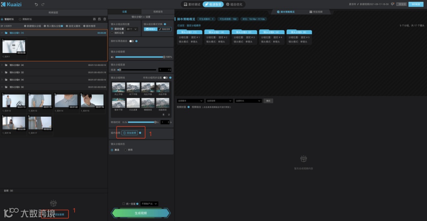Click folder icon of 镜头分组1
Image resolution: width=427 pixels, height=221 pixels.
6,33
